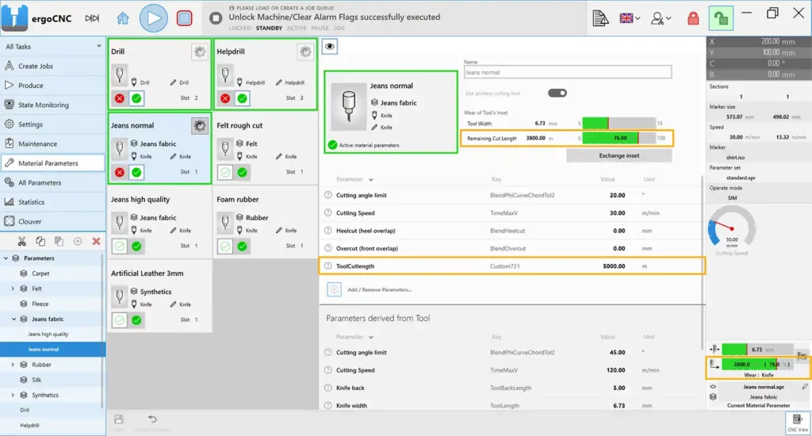The height and width of the screenshot is (436, 812).
Task: Click the step/skip icon beside ergoCNC logo
Action: pos(92,18)
